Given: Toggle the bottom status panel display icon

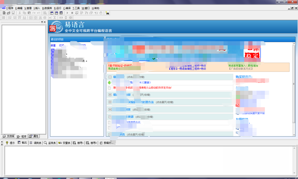Looking at the screenshot, I should point(56,13).
